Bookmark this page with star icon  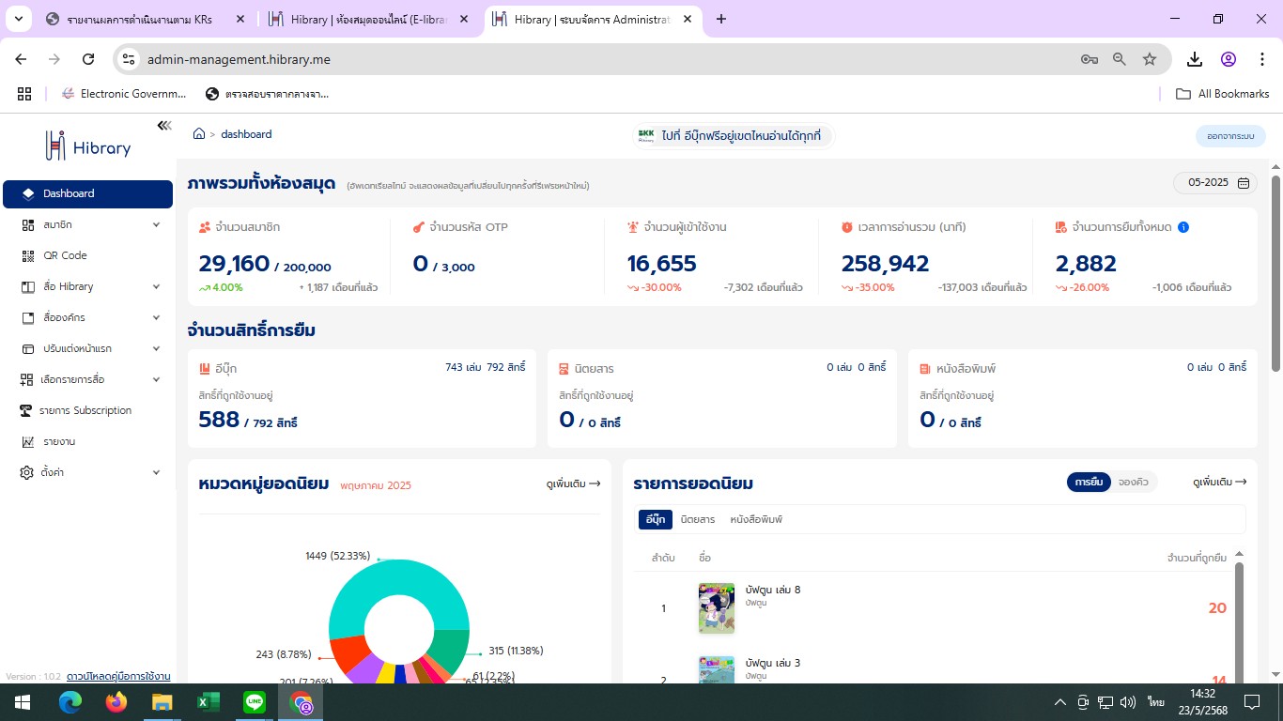[x=1150, y=59]
